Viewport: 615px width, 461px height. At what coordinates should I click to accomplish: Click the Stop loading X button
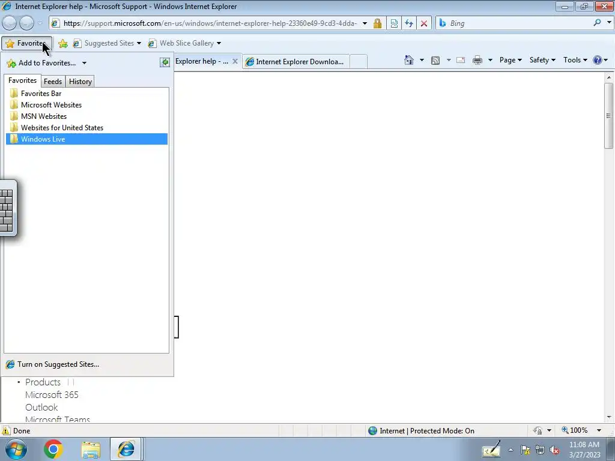(x=424, y=23)
